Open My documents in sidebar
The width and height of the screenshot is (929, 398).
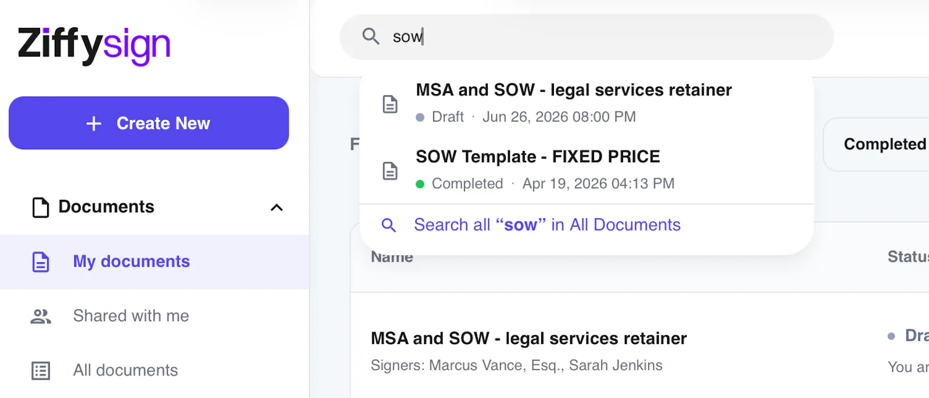154,261
